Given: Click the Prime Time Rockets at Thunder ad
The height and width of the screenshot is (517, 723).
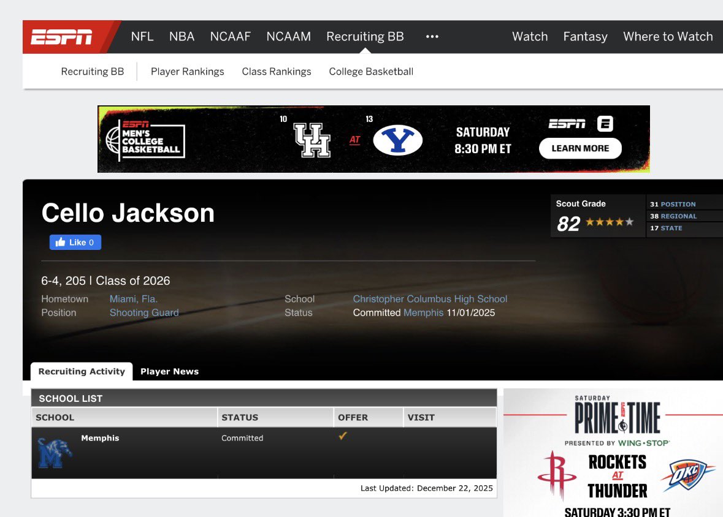Looking at the screenshot, I should (613, 453).
